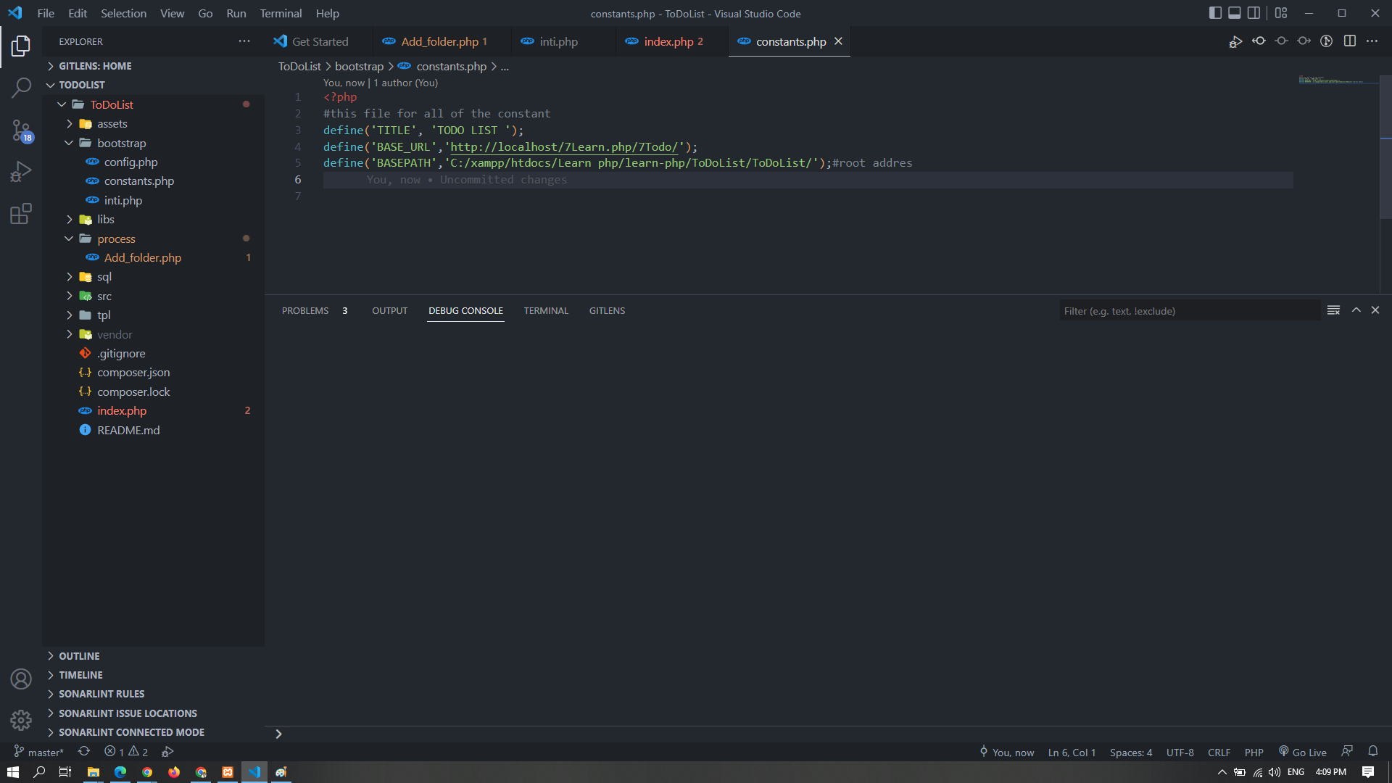Click the Explorer more actions ellipsis

(244, 41)
